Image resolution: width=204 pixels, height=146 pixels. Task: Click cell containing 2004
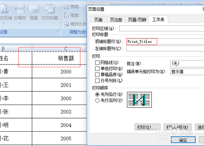[59, 125]
